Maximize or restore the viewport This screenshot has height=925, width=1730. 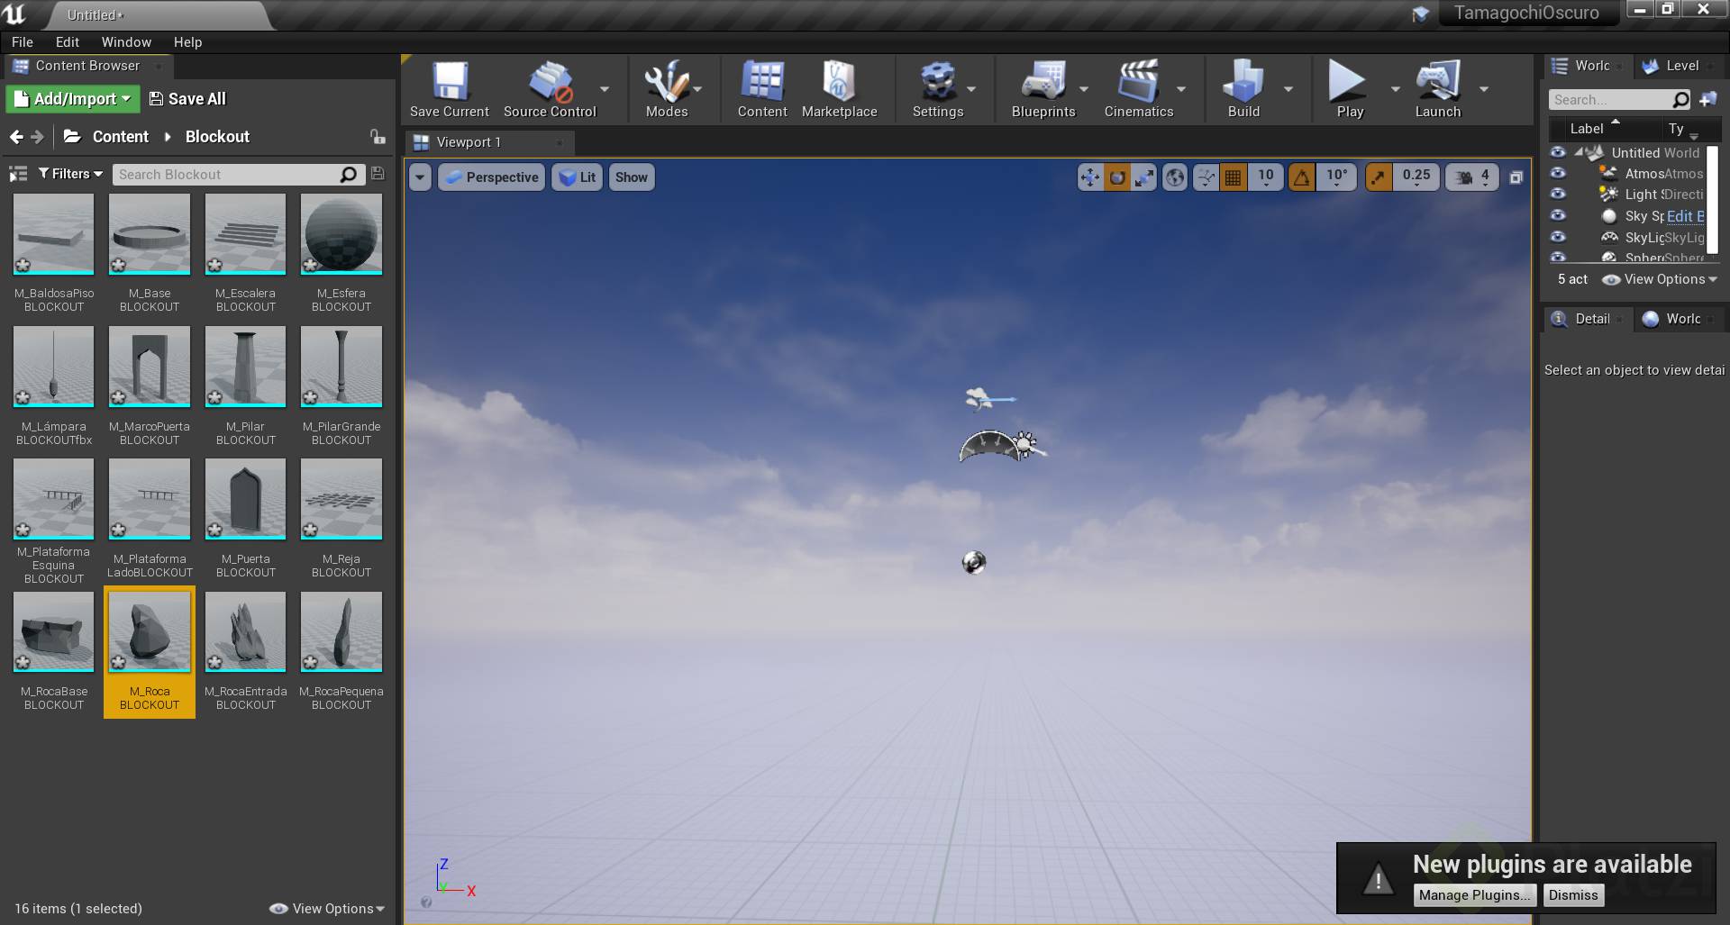(x=1516, y=177)
